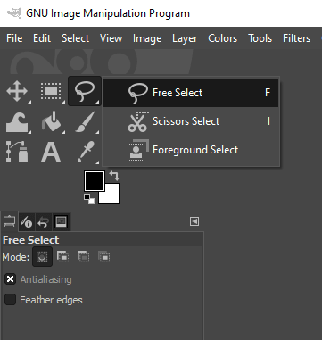Enable the Feather edges checkbox
Screen dimensions: 322x340
pyautogui.click(x=11, y=300)
